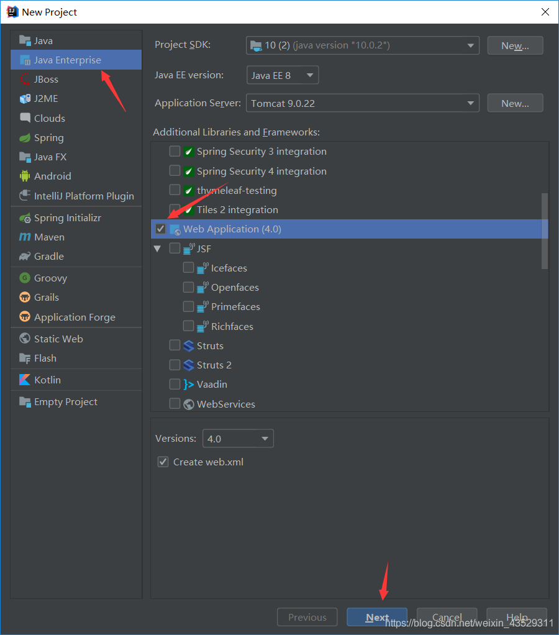Pick the IntelliJ Platform Plugin icon
This screenshot has width=559, height=635.
pyautogui.click(x=25, y=196)
